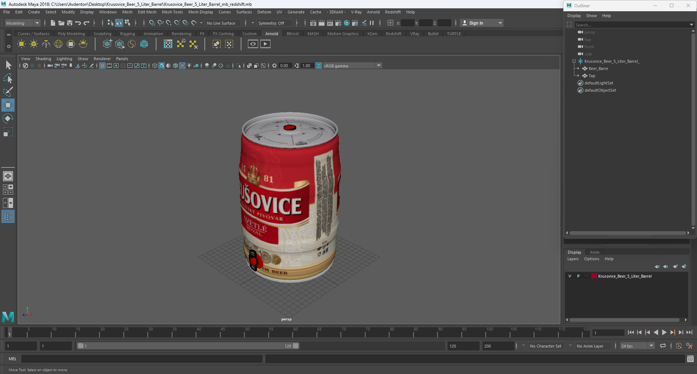This screenshot has width=697, height=374.
Task: Open Outliner Show menu
Action: click(x=591, y=16)
